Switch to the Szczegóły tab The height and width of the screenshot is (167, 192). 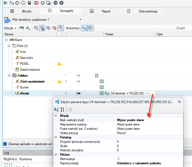click(x=61, y=11)
